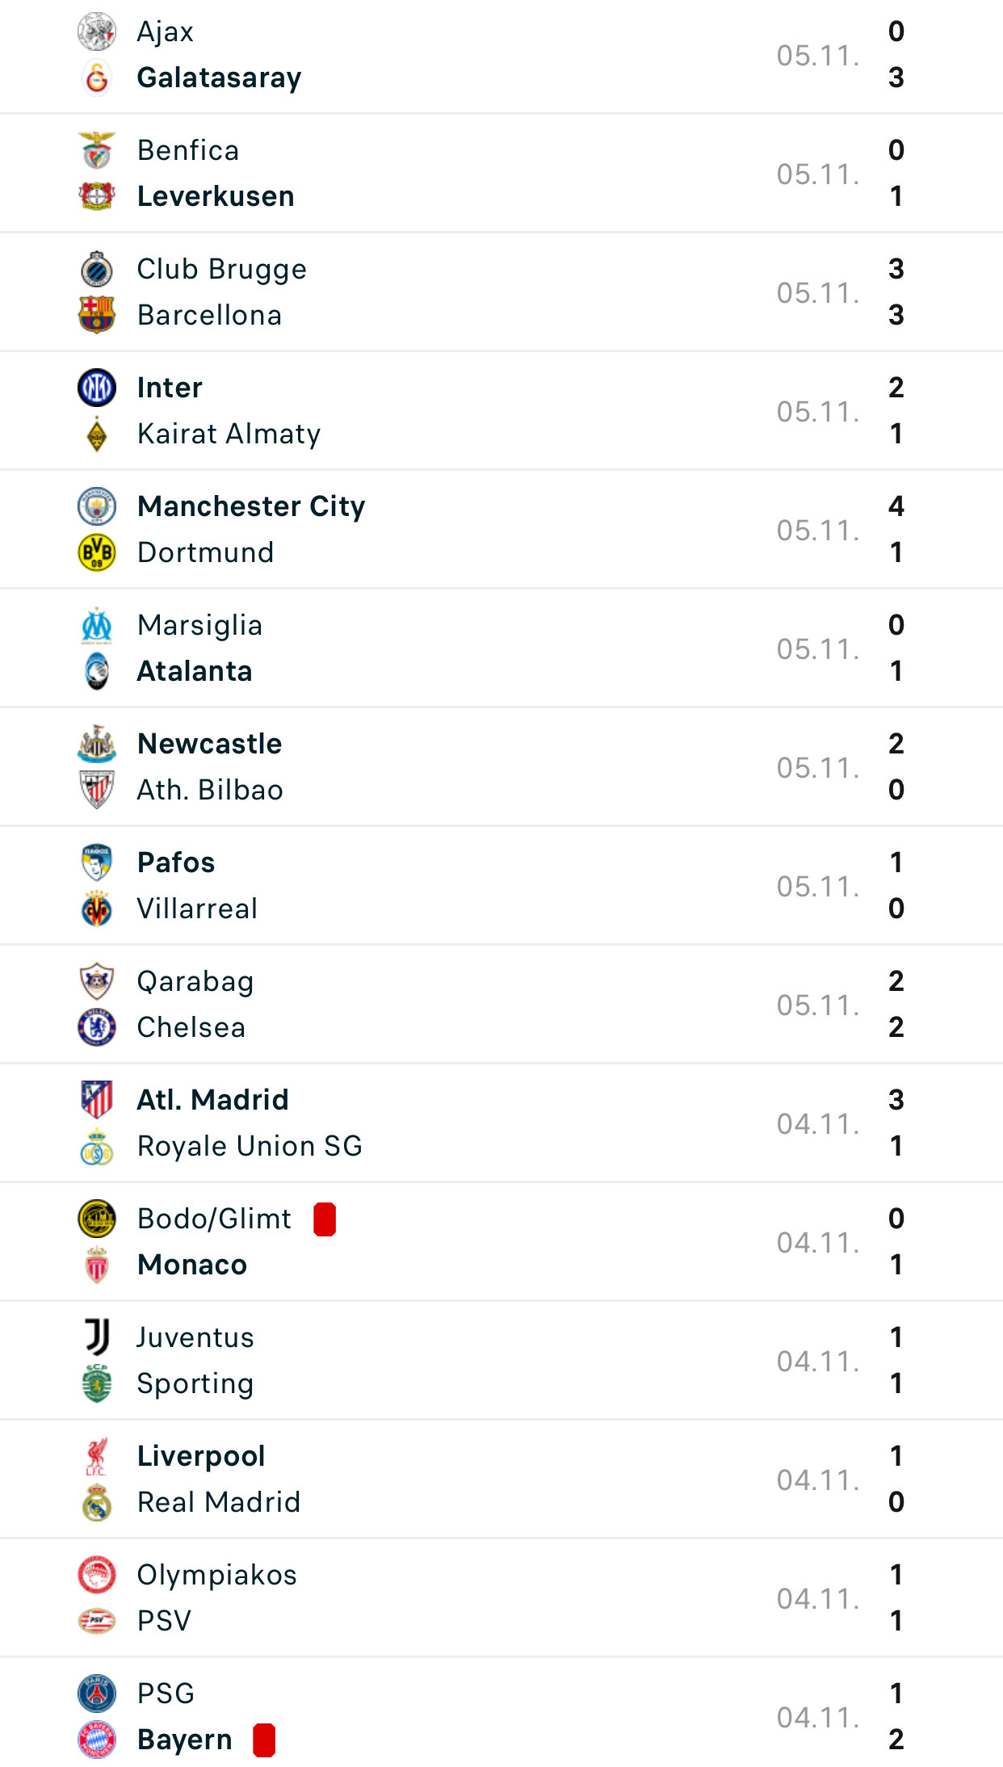Viewport: 1003px width, 1767px height.
Task: Open the Olympiakos vs PSV match date
Action: [817, 1599]
